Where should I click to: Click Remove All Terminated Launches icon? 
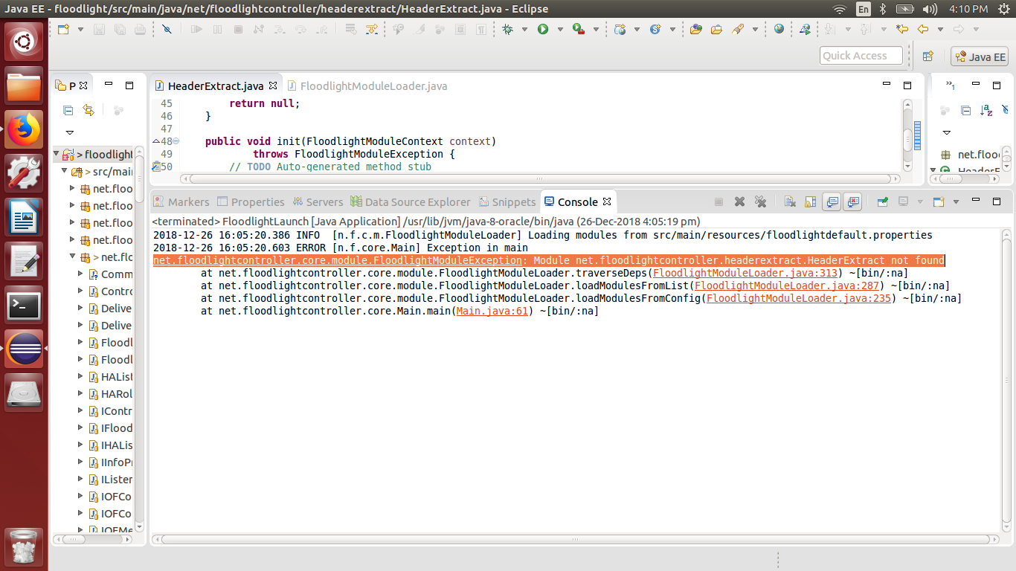(x=760, y=201)
